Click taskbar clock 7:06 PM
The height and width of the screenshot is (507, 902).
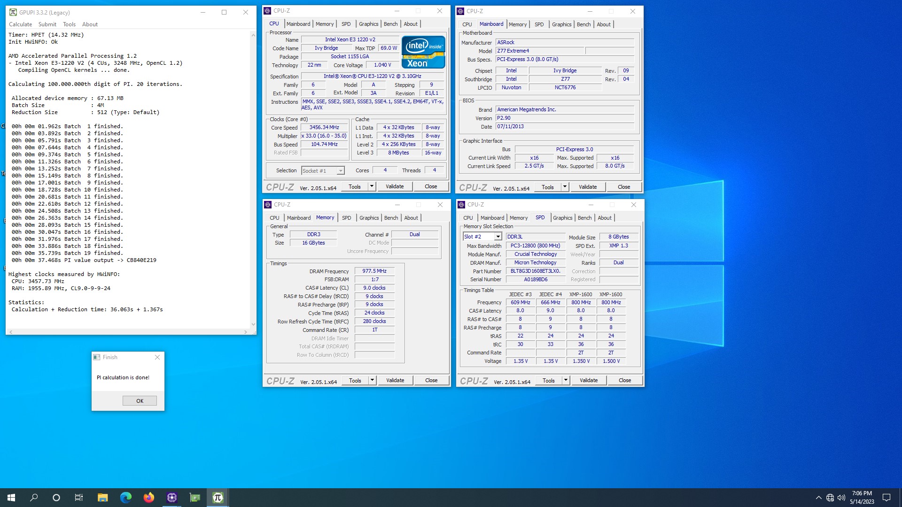click(862, 493)
